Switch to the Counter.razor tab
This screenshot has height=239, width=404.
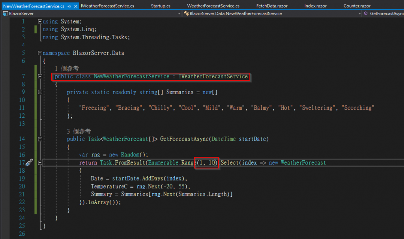point(357,6)
